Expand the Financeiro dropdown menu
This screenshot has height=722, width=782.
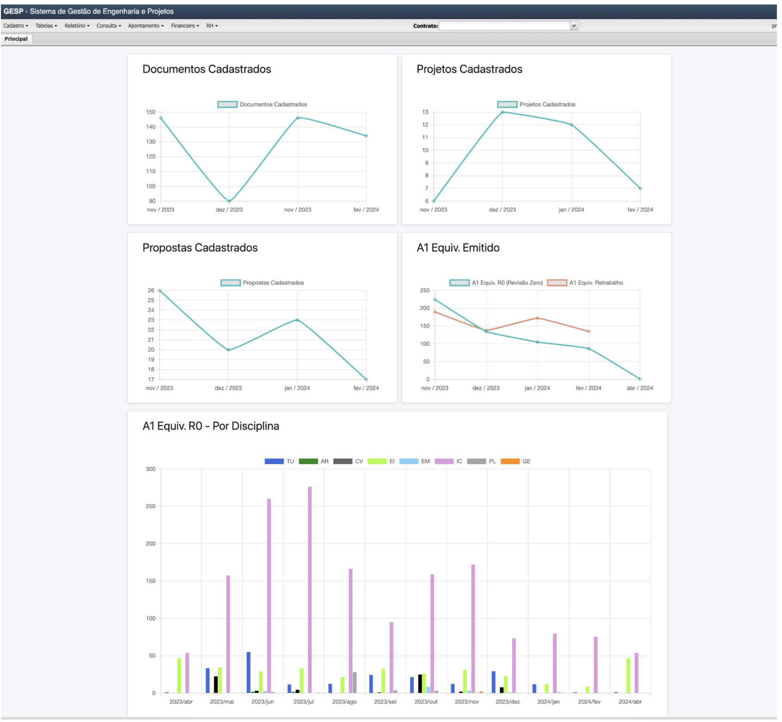tap(185, 26)
